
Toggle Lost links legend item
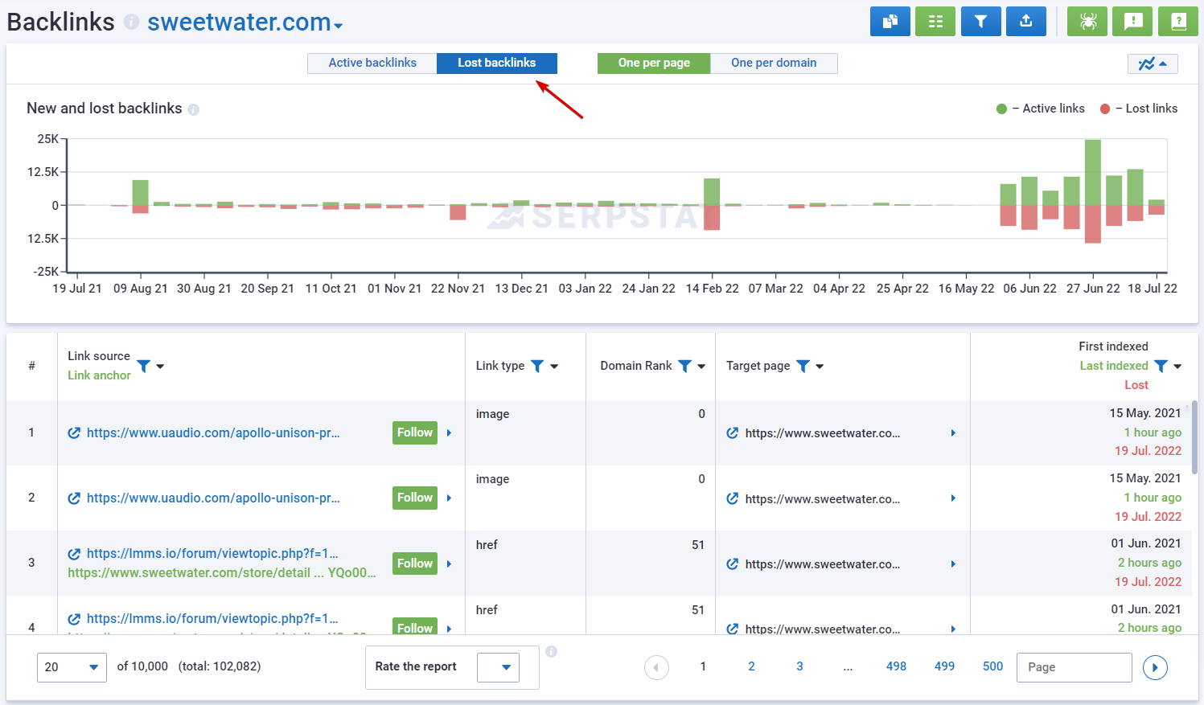click(1139, 109)
